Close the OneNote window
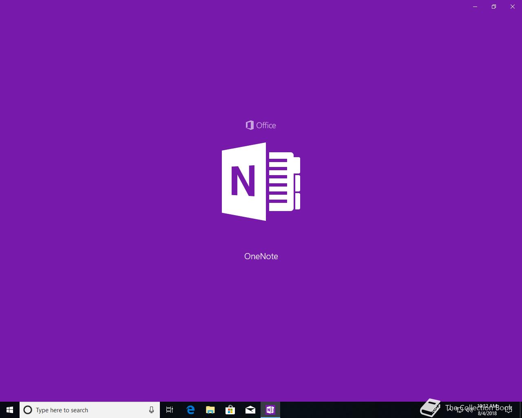The image size is (522, 418). pos(513,7)
